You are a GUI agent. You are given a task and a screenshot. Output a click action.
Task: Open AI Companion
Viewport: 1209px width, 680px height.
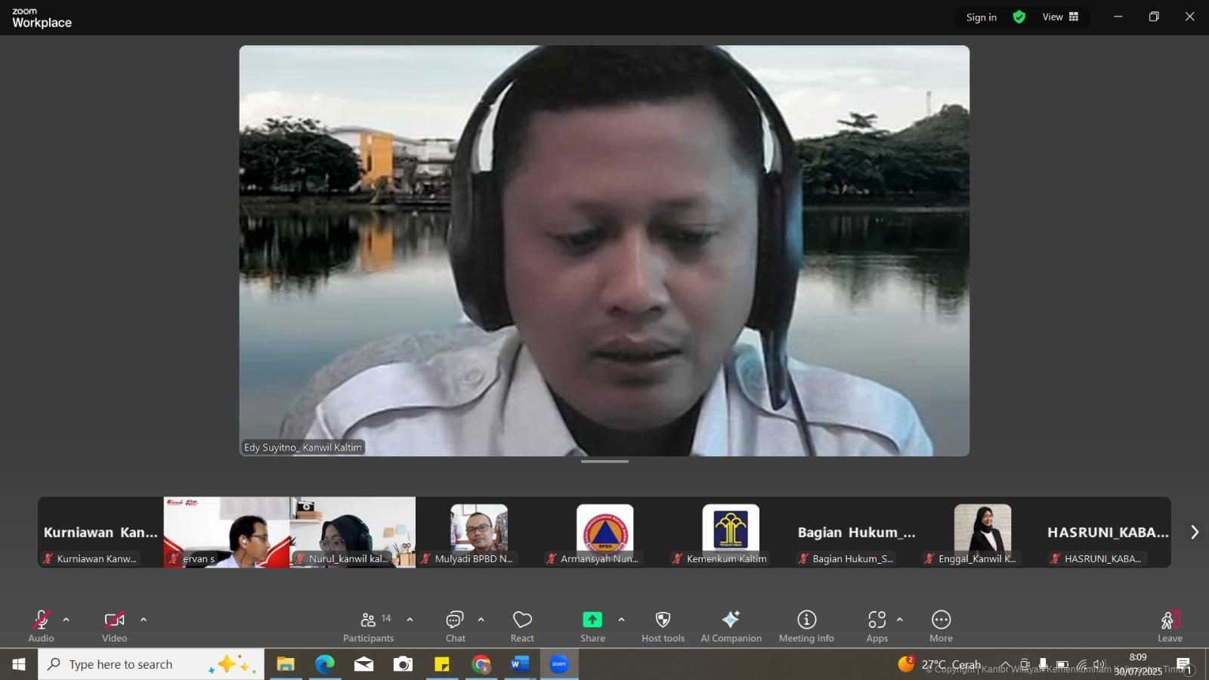click(731, 626)
